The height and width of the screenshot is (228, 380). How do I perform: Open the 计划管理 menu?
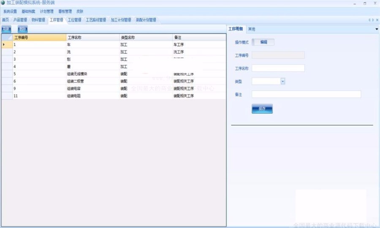tap(46, 11)
